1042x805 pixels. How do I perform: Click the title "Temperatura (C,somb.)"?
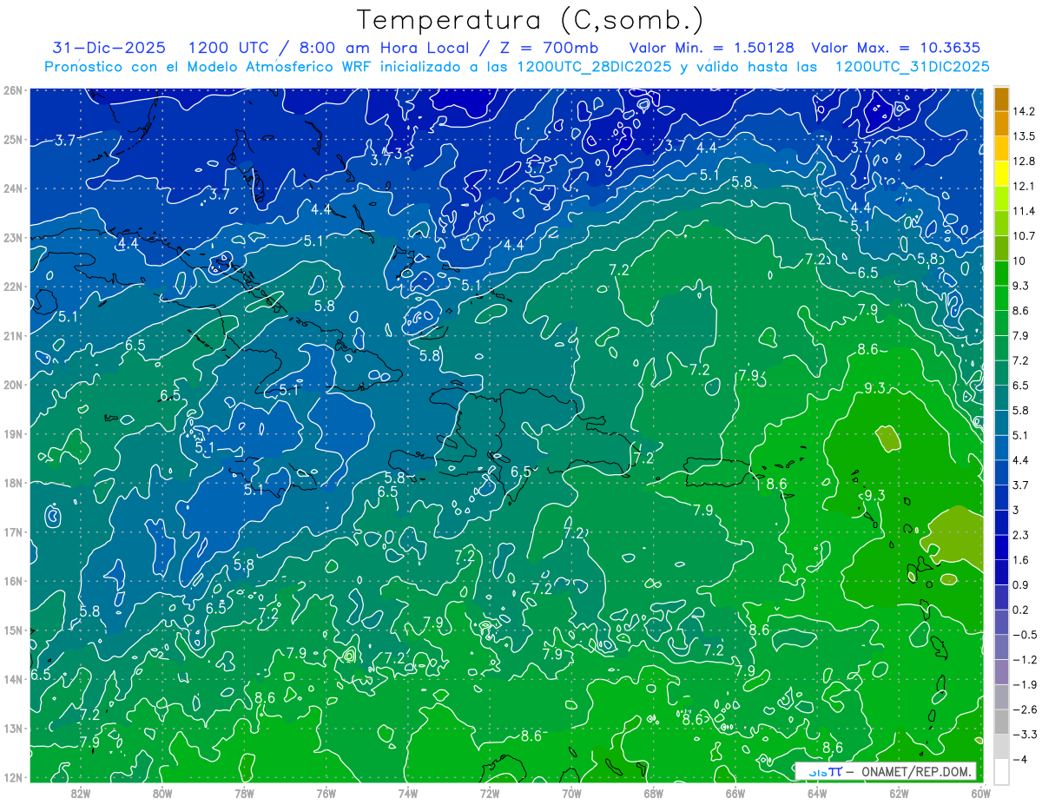point(531,20)
